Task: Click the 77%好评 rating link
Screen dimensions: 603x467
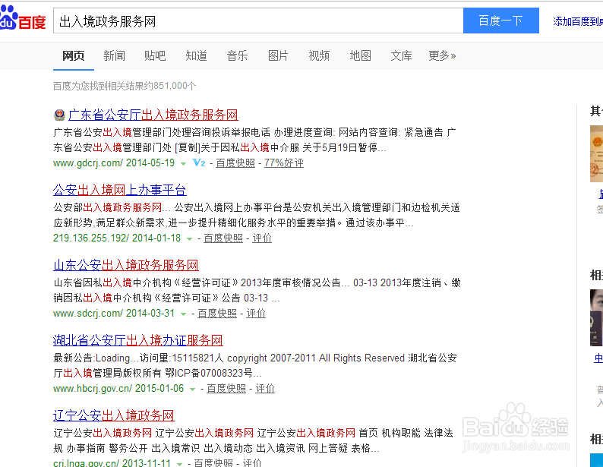Action: pos(284,163)
